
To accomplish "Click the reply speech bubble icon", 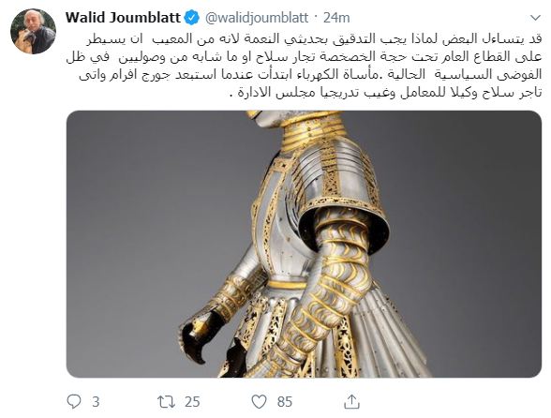I will (74, 401).
